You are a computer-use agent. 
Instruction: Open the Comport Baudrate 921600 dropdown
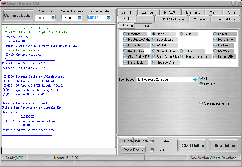point(79,18)
